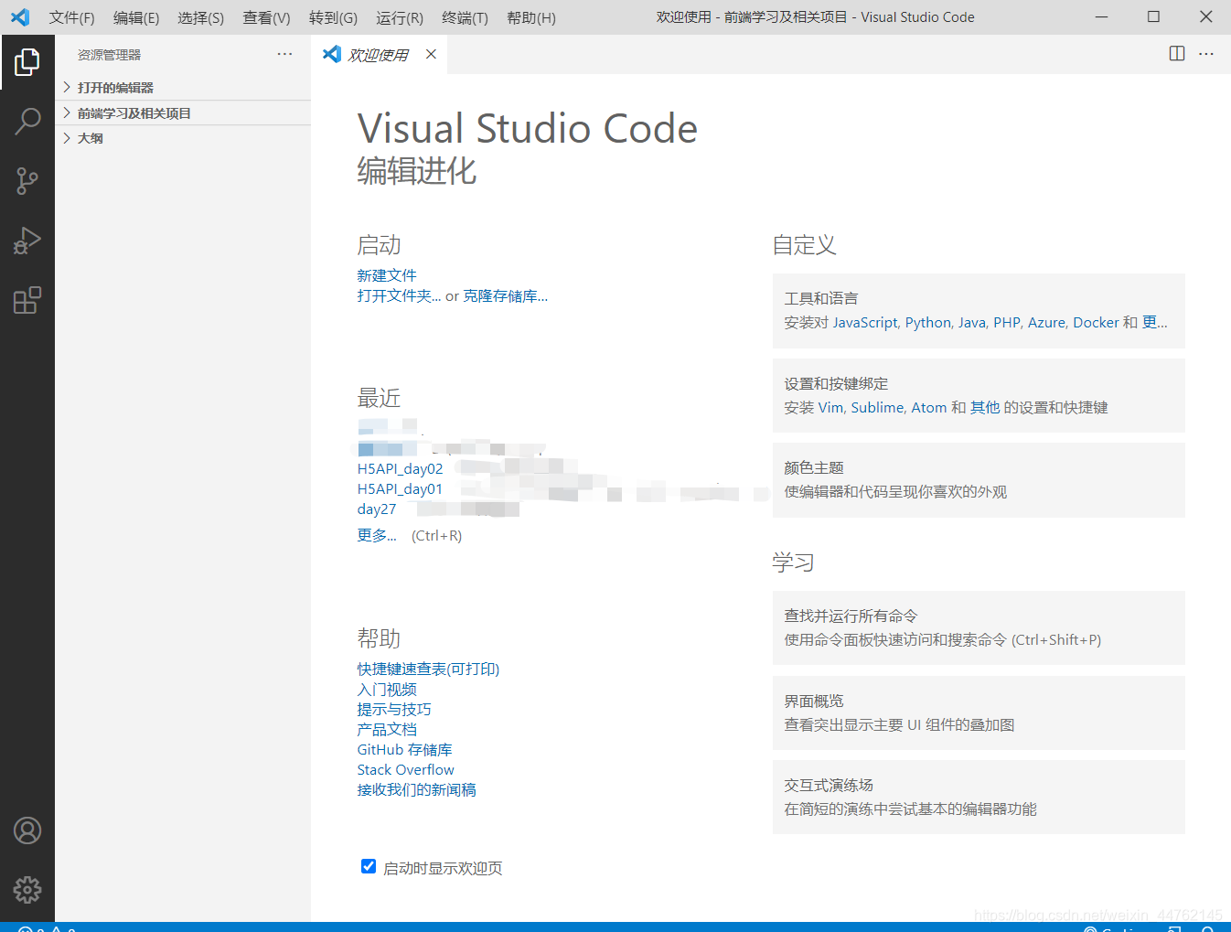Click the 克隆存储库... link
The image size is (1231, 932).
[506, 295]
